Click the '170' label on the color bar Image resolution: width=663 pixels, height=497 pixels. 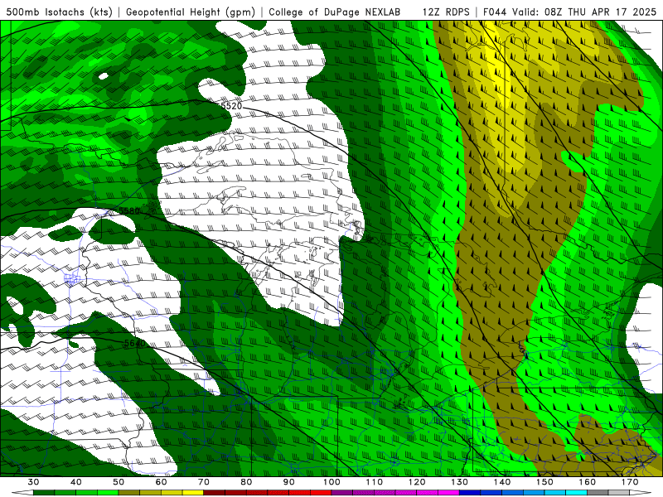[x=630, y=482]
